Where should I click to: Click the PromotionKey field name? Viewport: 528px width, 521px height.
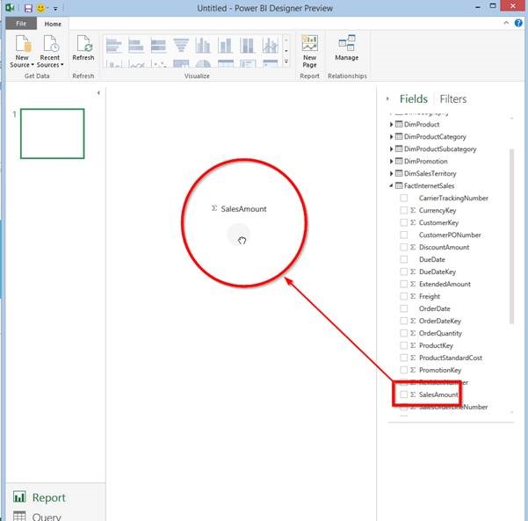coord(440,370)
